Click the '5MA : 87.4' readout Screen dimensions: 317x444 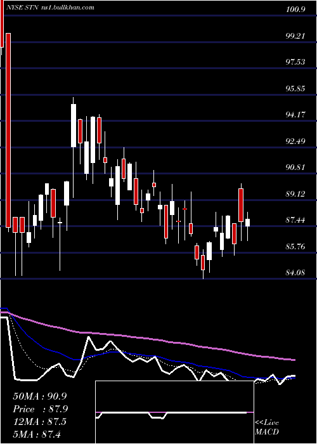pos(37,434)
